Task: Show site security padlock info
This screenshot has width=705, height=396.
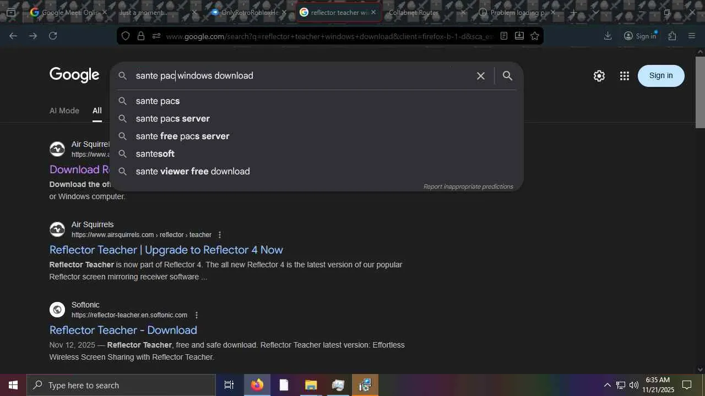Action: tap(141, 36)
